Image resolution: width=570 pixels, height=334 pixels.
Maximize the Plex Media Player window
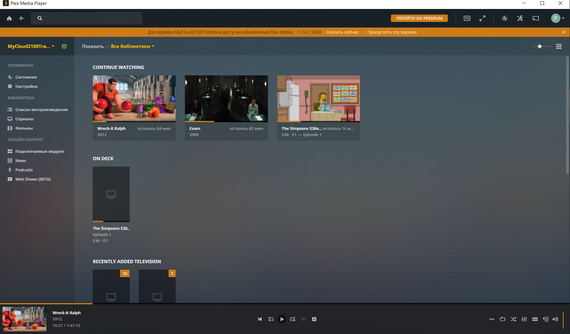[542, 3]
